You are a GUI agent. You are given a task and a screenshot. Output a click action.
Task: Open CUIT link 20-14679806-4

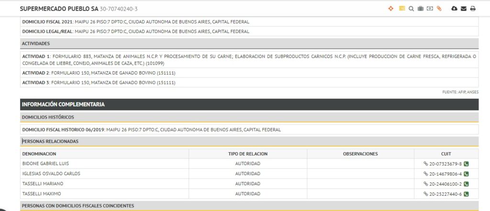point(445,174)
